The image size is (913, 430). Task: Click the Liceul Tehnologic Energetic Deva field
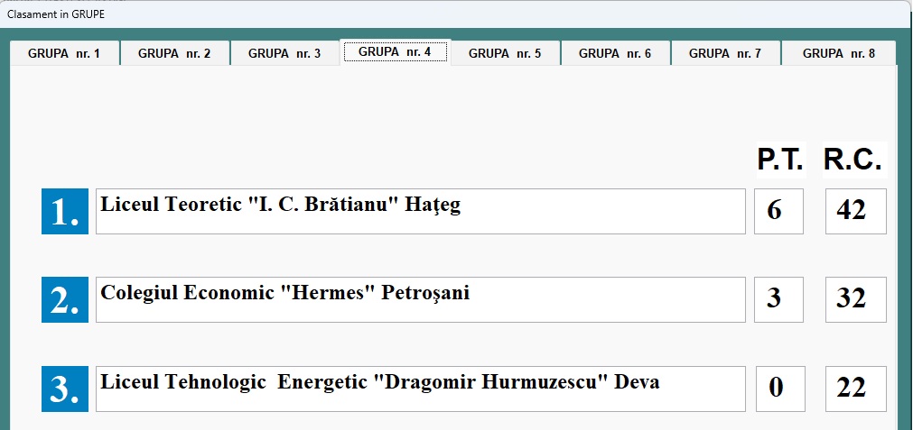tap(420, 389)
